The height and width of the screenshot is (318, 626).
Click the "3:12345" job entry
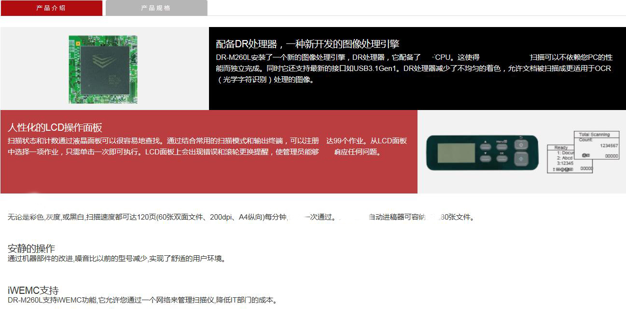[565, 163]
